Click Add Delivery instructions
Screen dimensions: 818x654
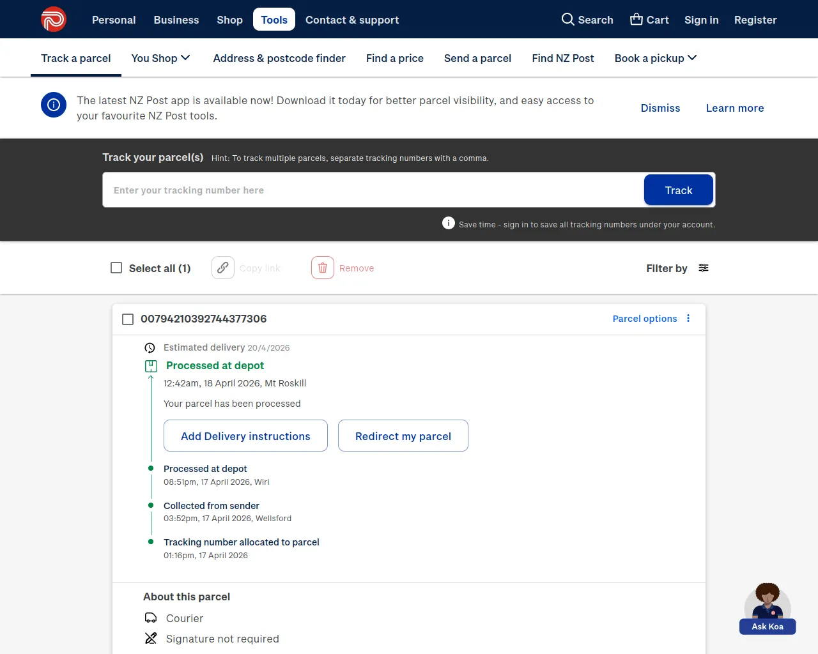pos(245,436)
